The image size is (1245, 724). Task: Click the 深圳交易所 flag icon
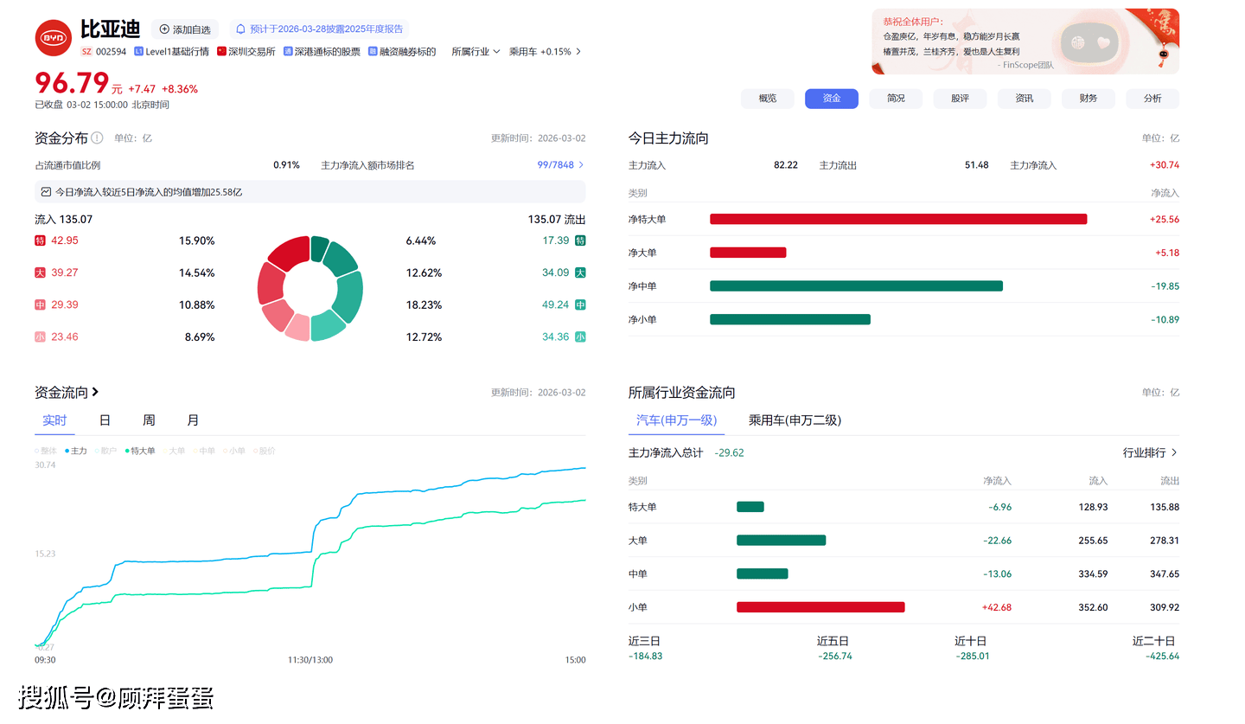222,52
